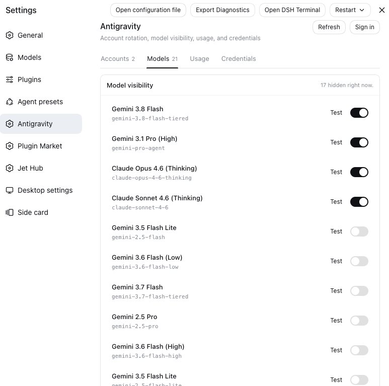Viewport: 389px width, 386px height.
Task: Turn on the Gemini 3.7 Flash toggle
Action: 359,291
